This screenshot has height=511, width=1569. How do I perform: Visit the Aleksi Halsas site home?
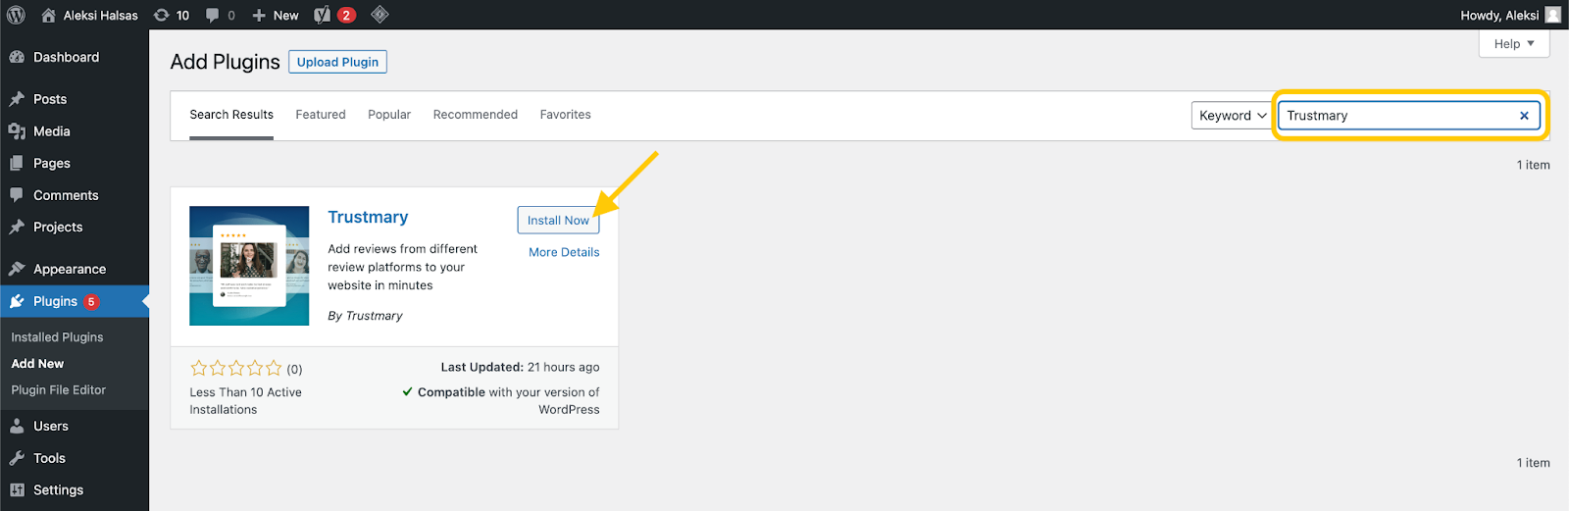89,15
